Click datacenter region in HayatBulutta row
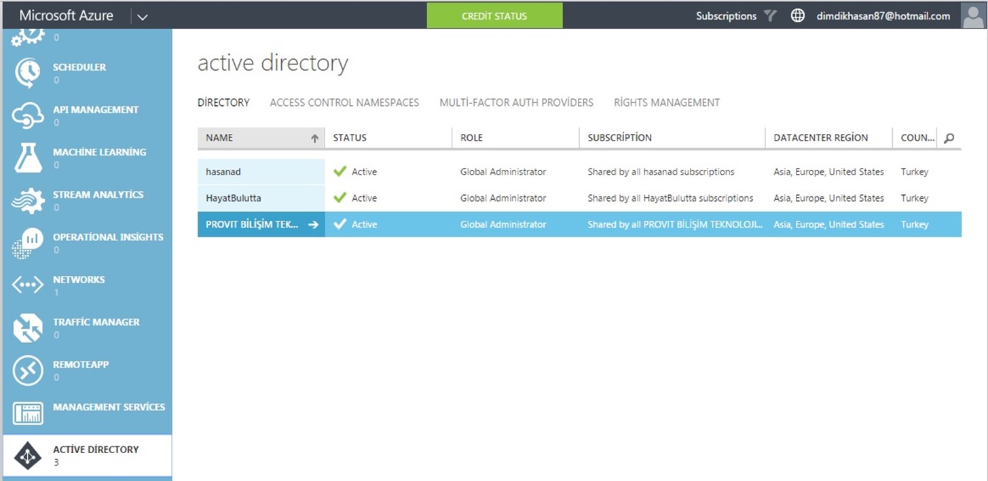 pos(828,198)
